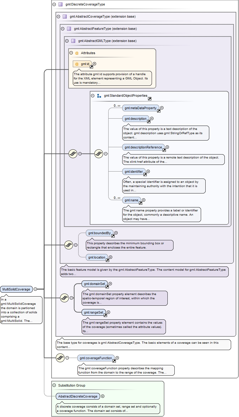Image resolution: width=239 pixels, height=417 pixels.
Task: Click sequence icon before gml:domainSet group
Action: (64, 298)
